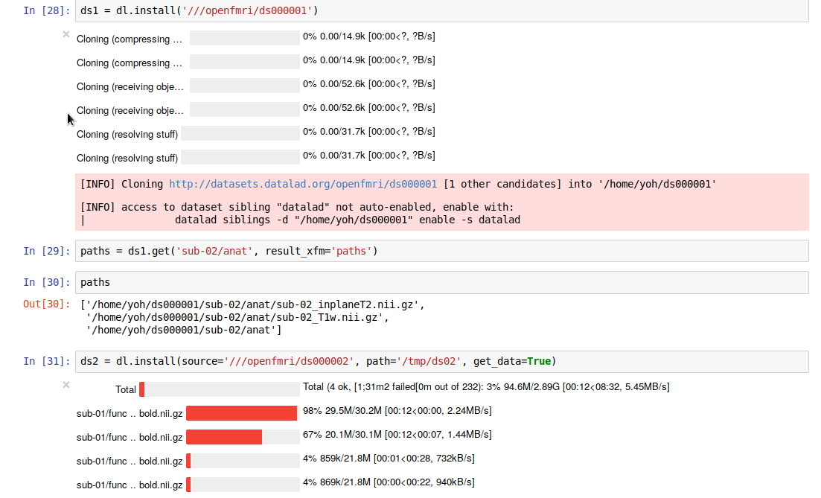Click the In [31] execution prompt
This screenshot has height=498, width=821.
[x=46, y=361]
